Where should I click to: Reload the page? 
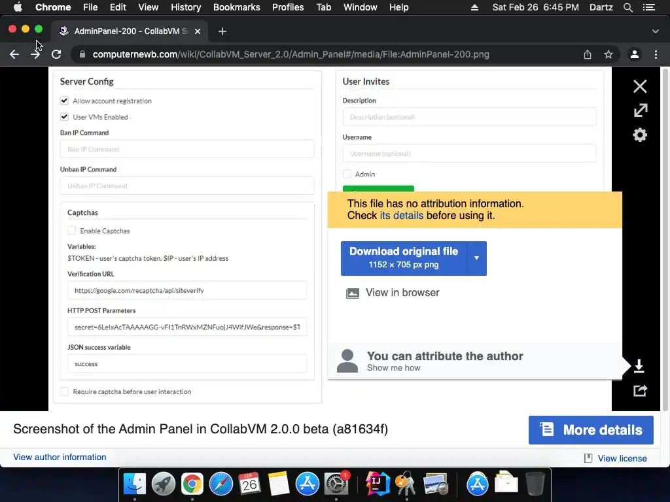point(56,54)
